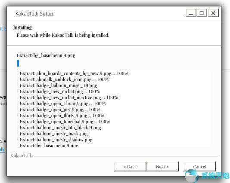The width and height of the screenshot is (230, 183).
Task: Select log row balloon_music_btn_black.9.png
Action: (x=60, y=128)
